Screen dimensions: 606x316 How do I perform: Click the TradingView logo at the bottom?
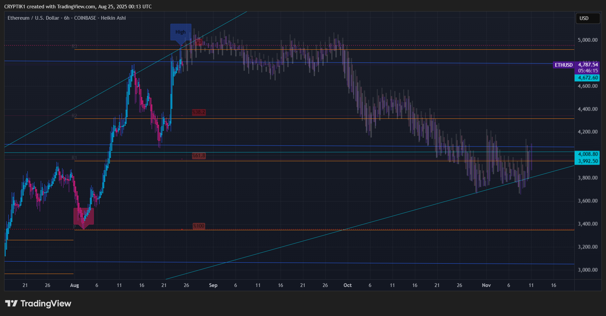38,303
